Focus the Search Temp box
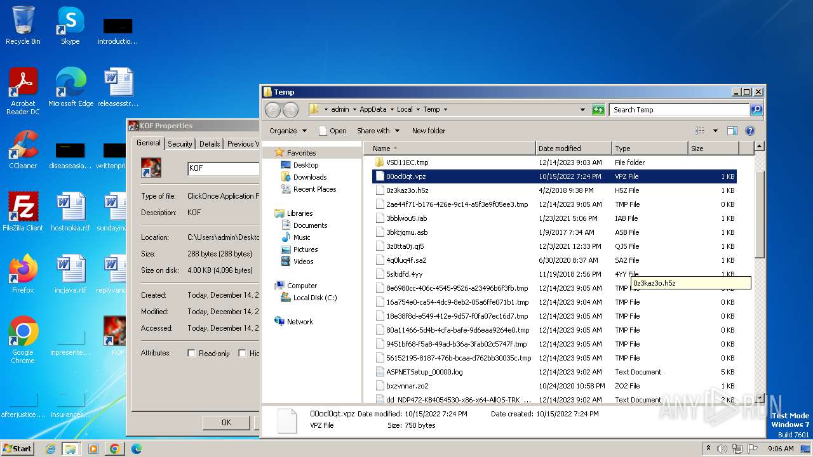Viewport: 813px width, 457px height. [679, 110]
